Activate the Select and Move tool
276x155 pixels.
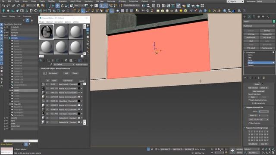[57, 6]
